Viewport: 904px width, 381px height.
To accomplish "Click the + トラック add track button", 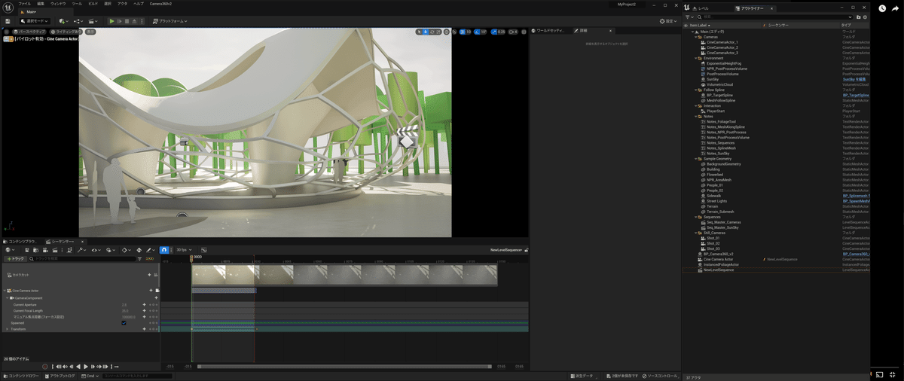I will coord(16,258).
